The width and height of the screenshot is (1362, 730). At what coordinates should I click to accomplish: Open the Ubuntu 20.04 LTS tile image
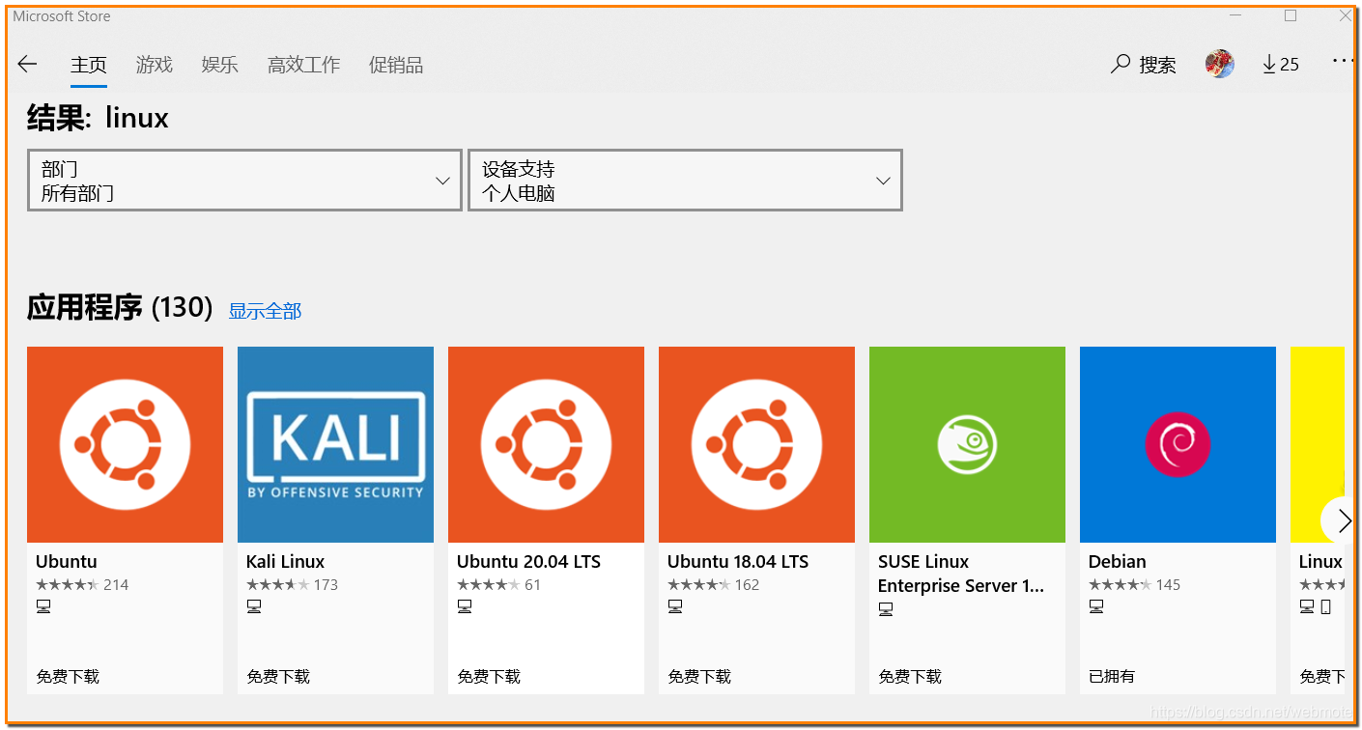(546, 444)
